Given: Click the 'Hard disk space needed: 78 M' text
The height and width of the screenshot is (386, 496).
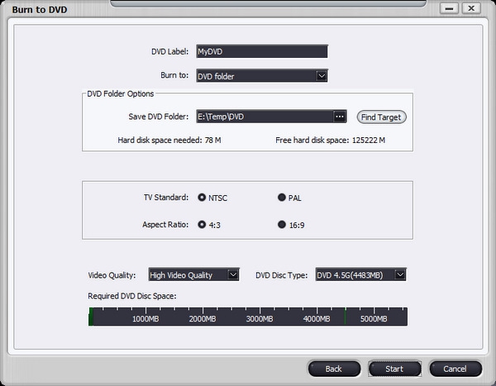Looking at the screenshot, I should (169, 141).
